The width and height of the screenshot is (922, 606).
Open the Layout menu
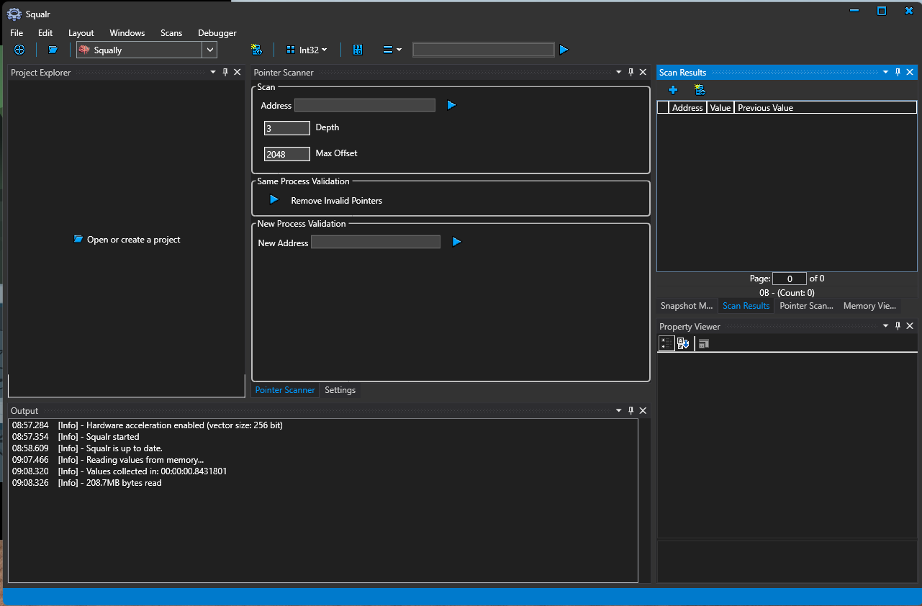click(x=81, y=32)
